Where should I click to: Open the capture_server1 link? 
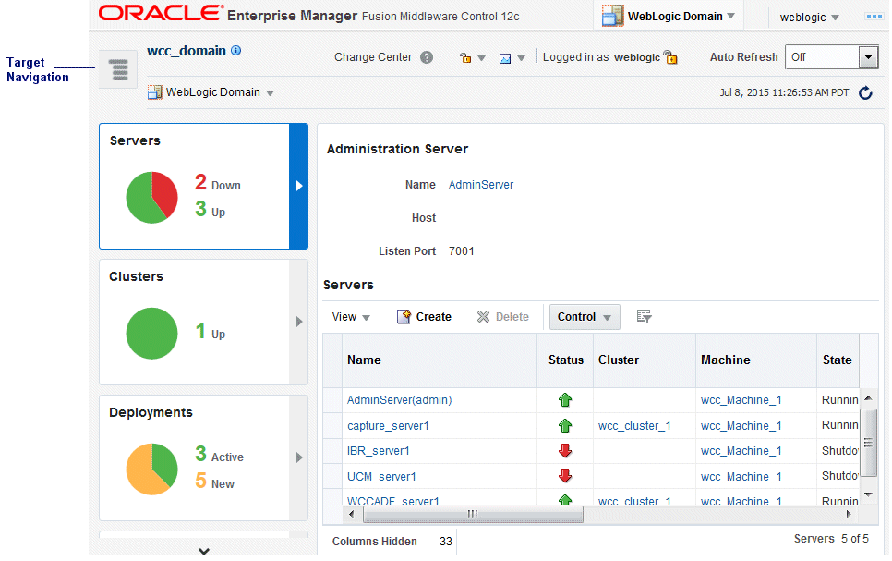388,425
